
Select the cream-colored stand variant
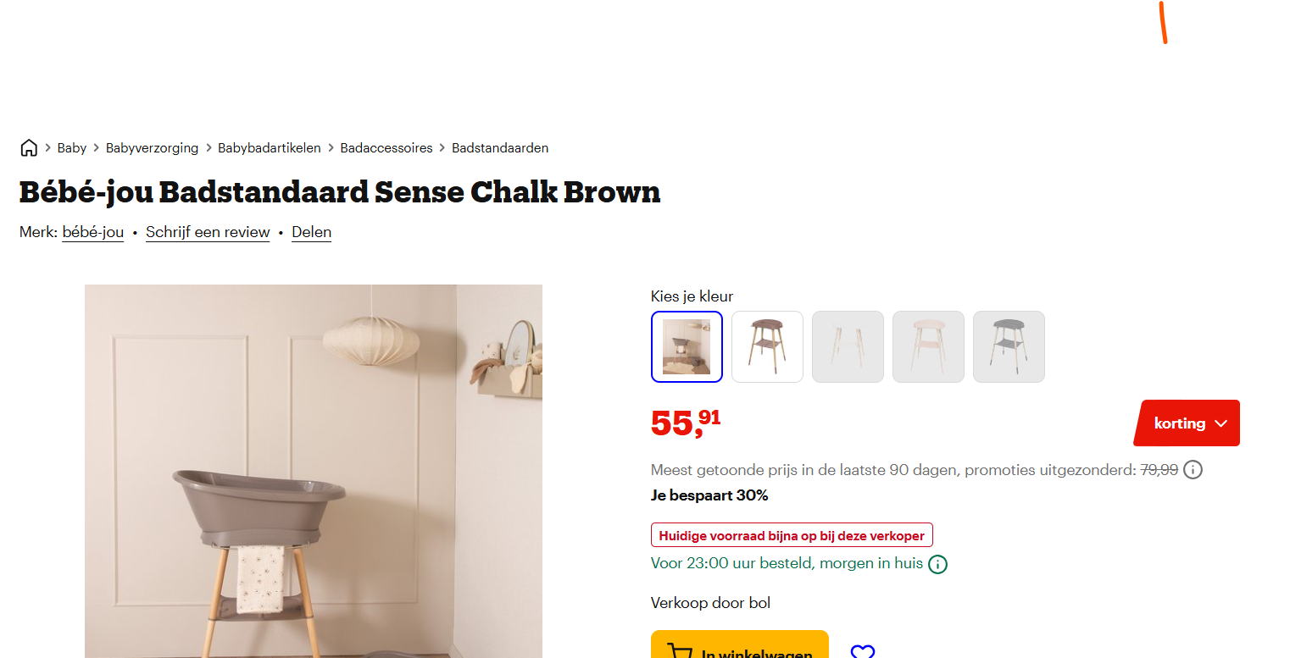tap(928, 347)
